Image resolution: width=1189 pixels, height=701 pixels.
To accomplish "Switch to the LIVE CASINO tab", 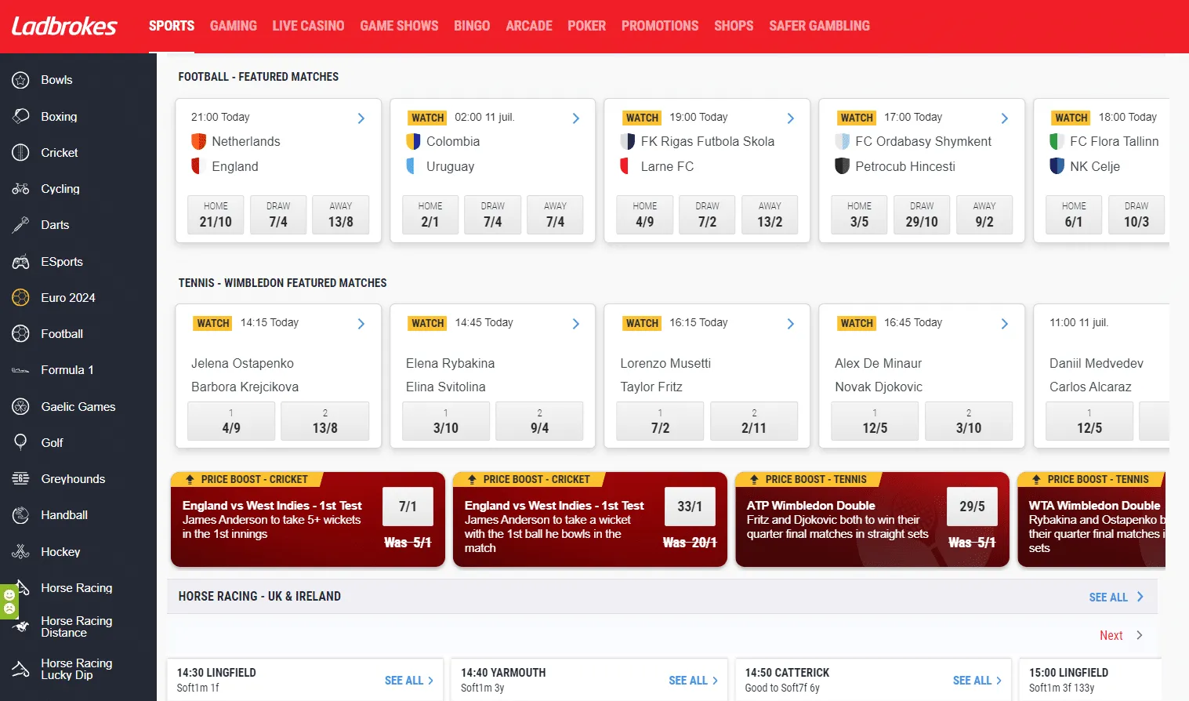I will (308, 26).
